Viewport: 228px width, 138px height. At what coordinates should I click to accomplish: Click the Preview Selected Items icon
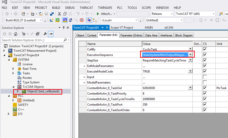point(51,34)
